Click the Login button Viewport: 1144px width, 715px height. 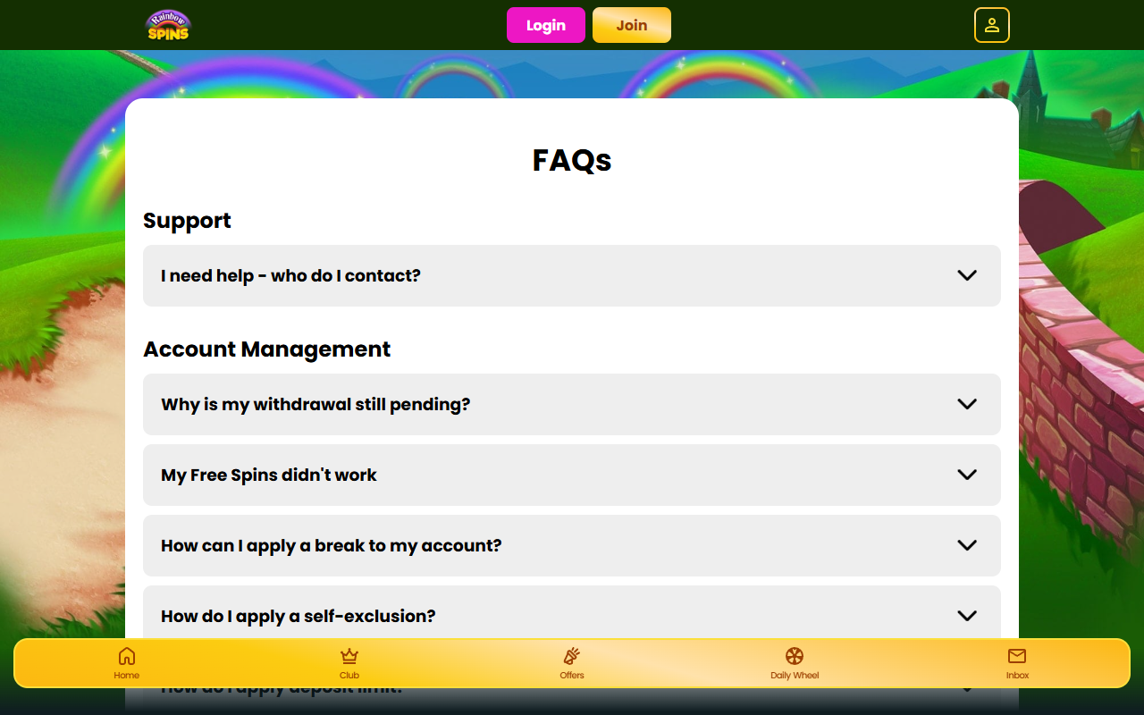pyautogui.click(x=545, y=25)
